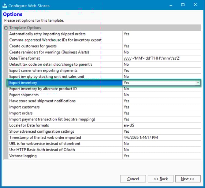Minimize the Configure Web Stores window
Viewport: 205px width, 188px height.
pos(170,5)
